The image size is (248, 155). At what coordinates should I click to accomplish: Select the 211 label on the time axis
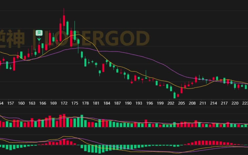tap(203, 103)
